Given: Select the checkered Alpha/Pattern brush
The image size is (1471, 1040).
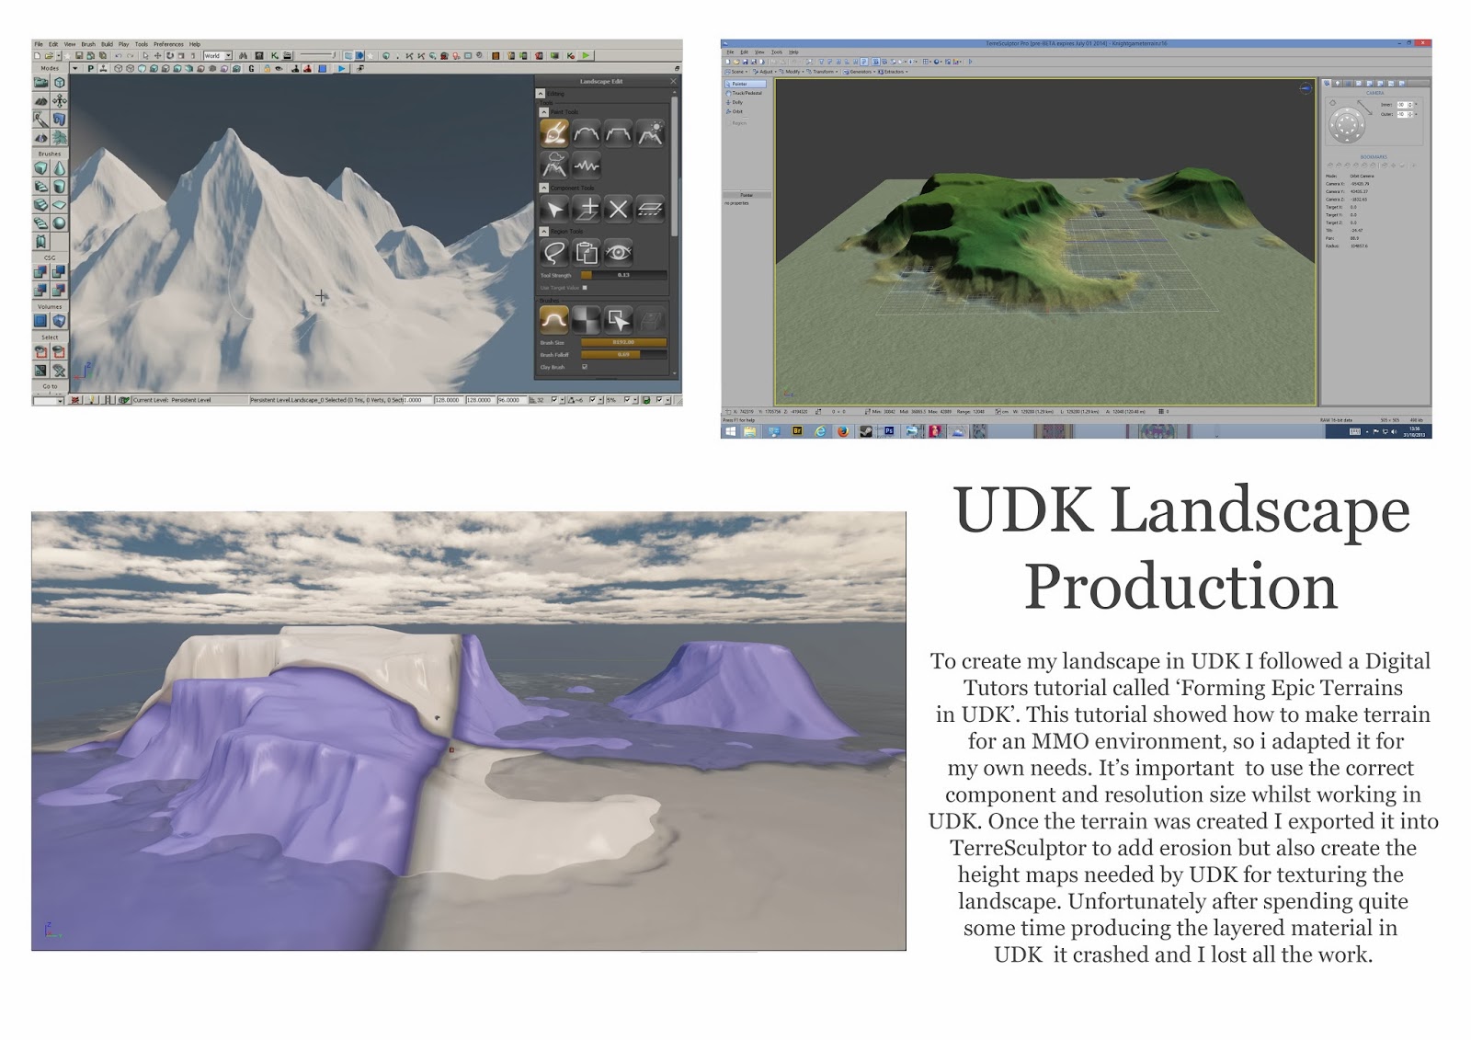Looking at the screenshot, I should point(586,319).
